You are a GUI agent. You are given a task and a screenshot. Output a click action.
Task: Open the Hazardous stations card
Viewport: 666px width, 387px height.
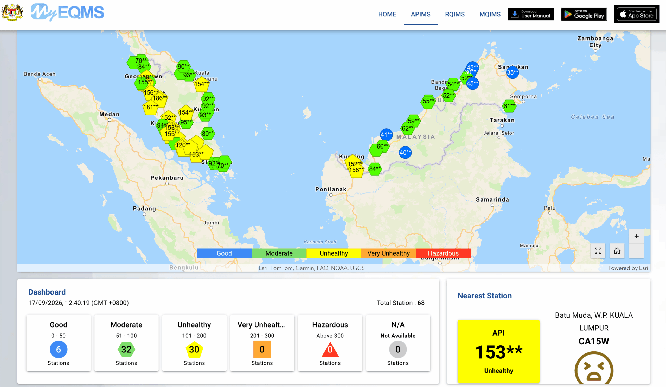[330, 343]
